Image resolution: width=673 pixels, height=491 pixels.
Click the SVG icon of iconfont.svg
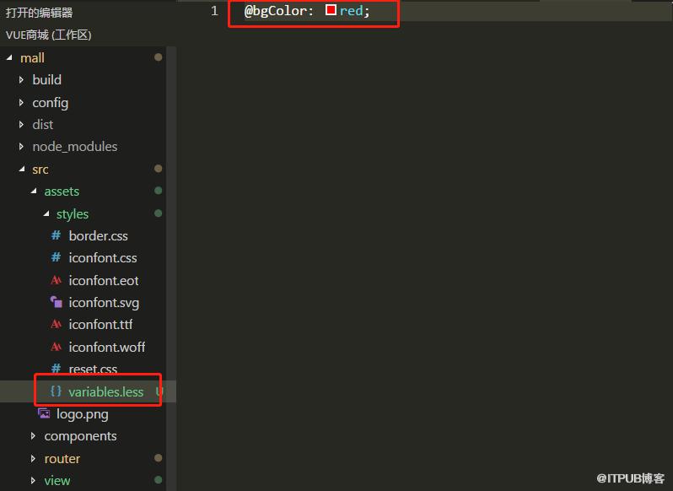[x=56, y=302]
